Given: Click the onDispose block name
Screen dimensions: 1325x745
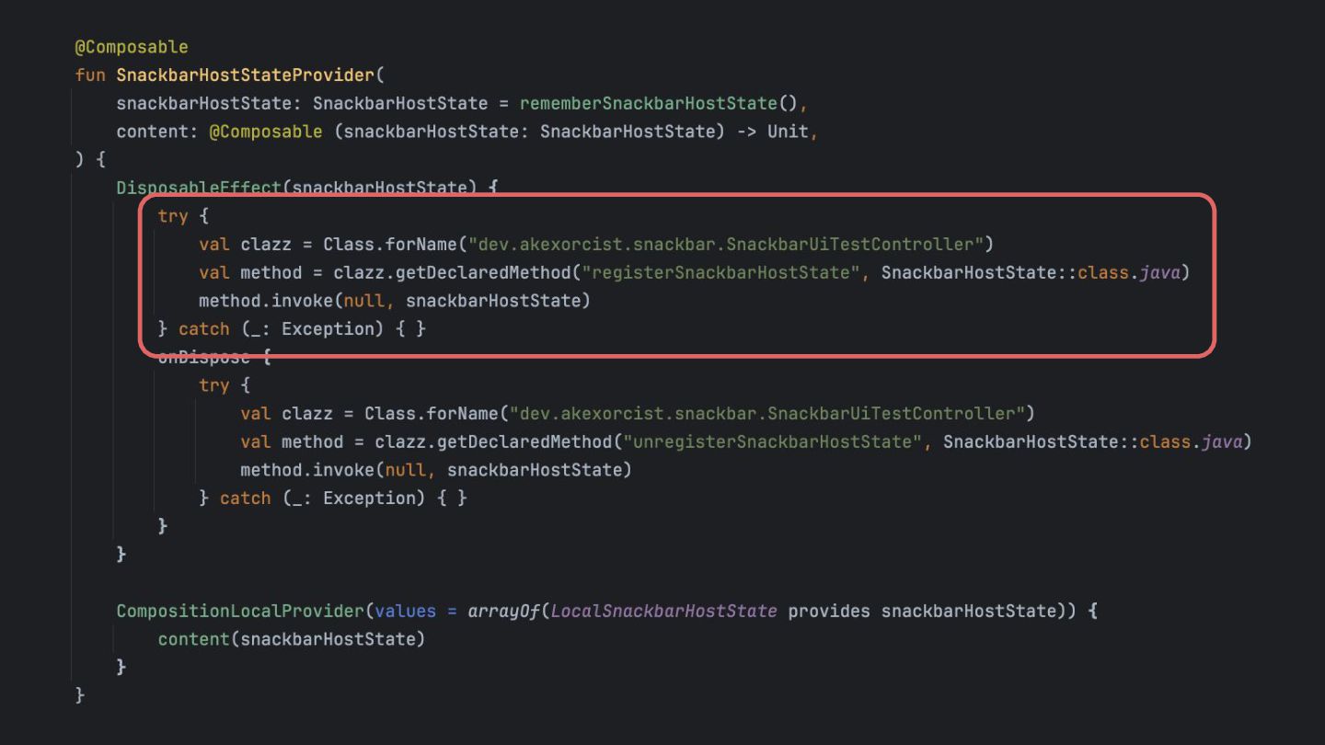Looking at the screenshot, I should pyautogui.click(x=202, y=357).
